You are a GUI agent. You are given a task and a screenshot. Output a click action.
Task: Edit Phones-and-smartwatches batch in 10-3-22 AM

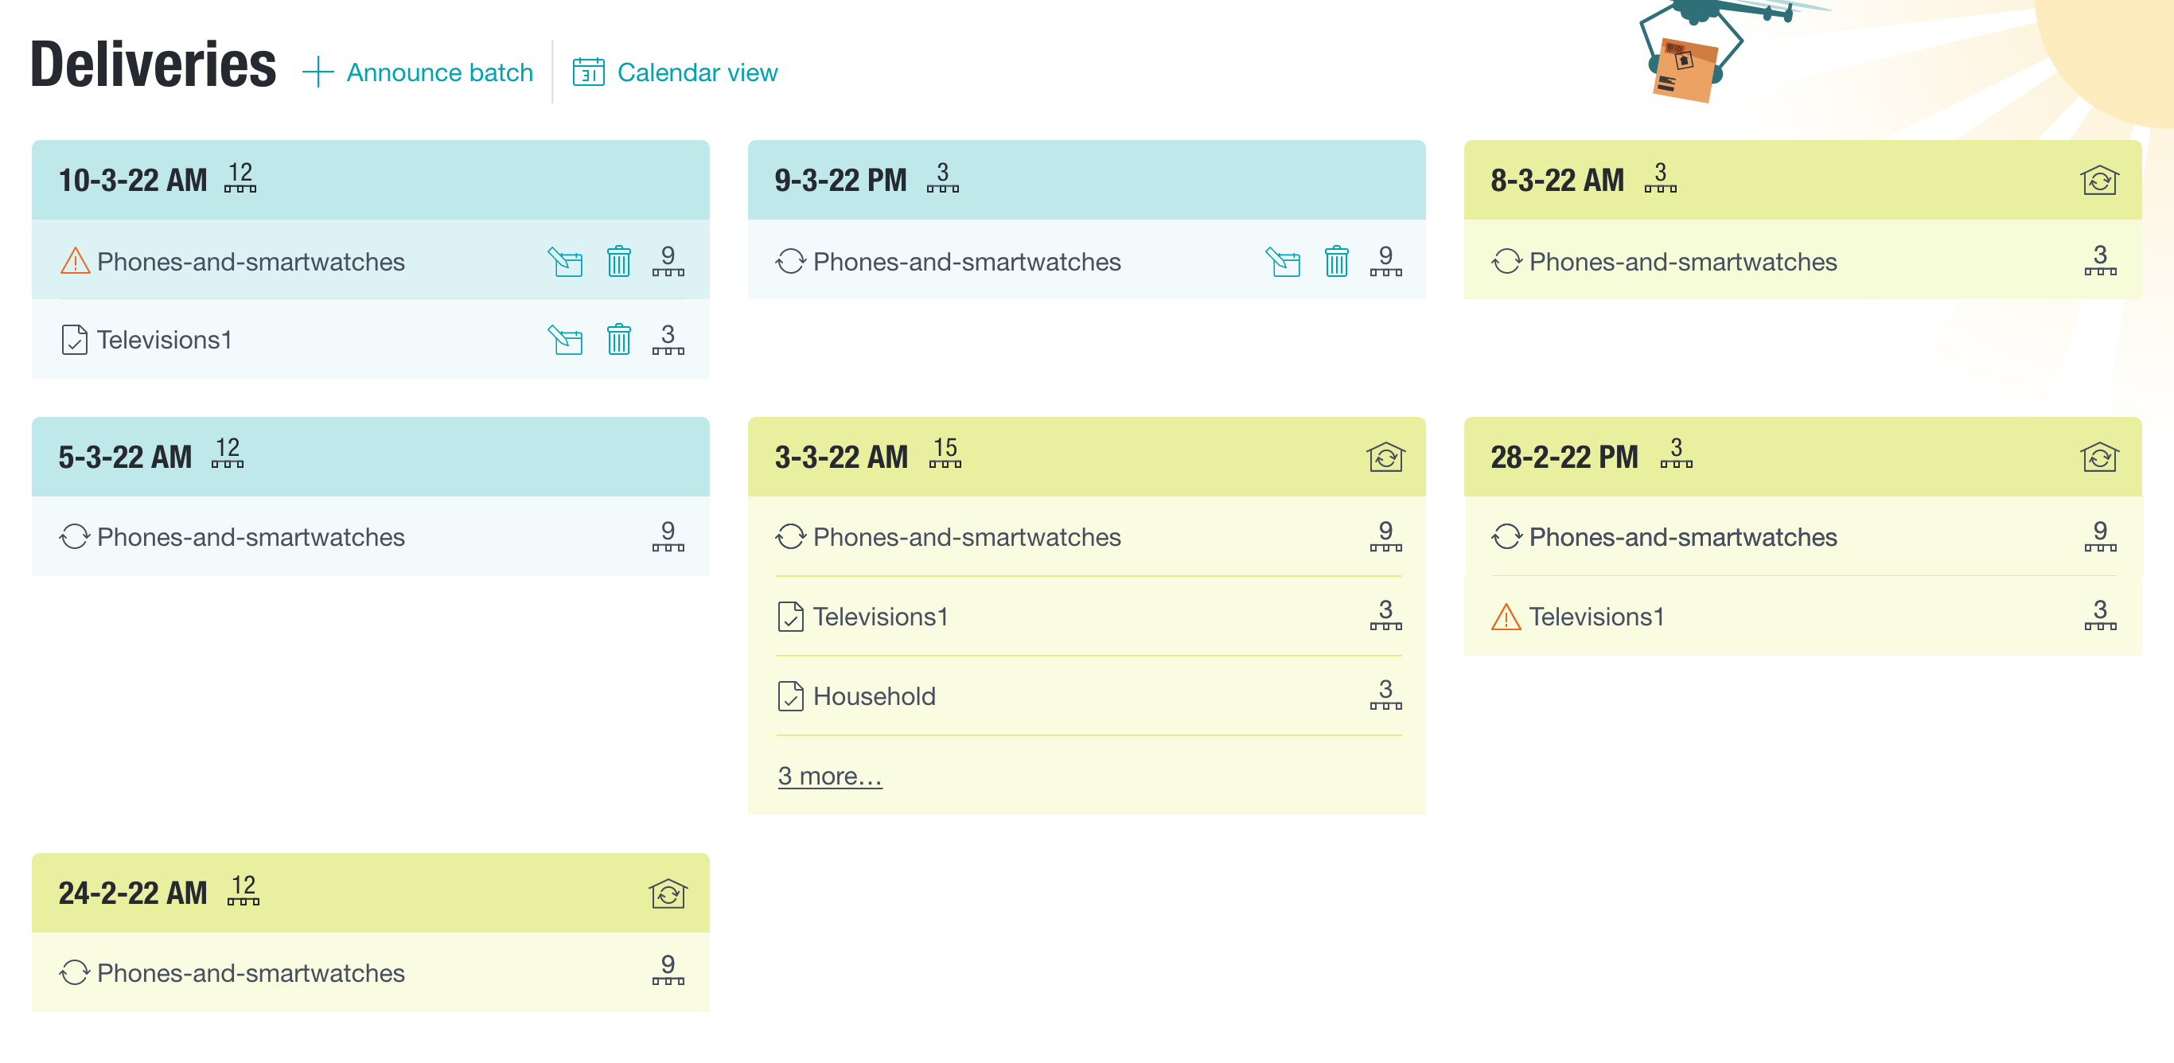[566, 262]
